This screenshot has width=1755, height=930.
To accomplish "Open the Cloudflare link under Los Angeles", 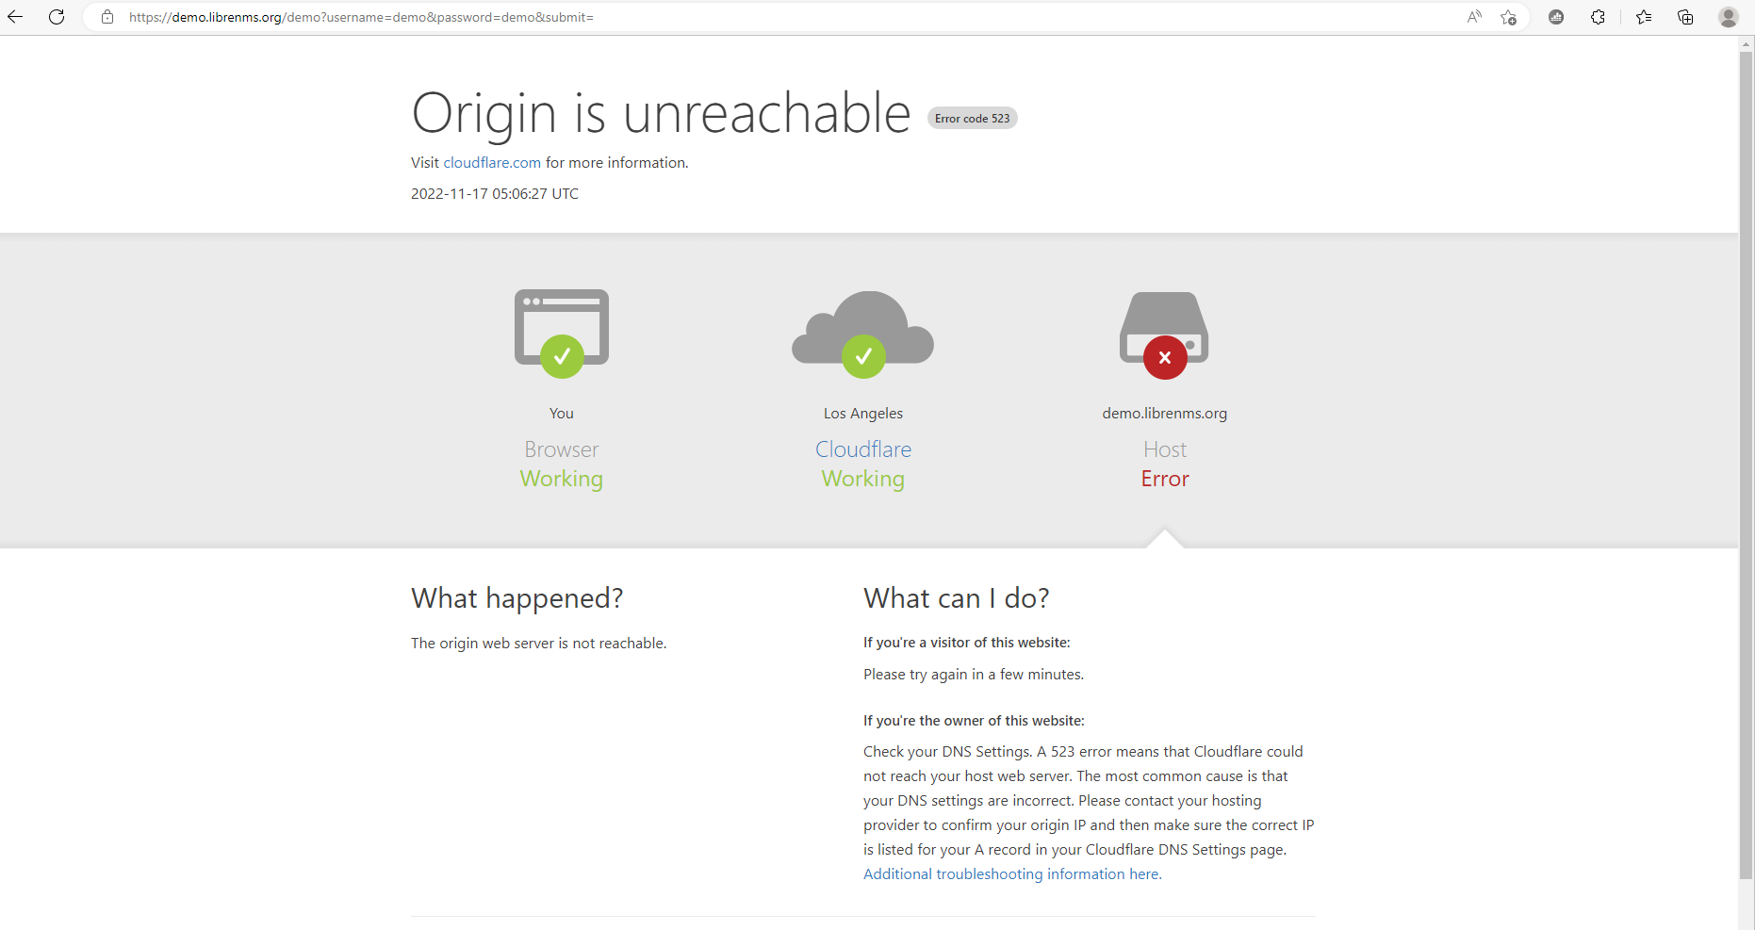I will 863,449.
